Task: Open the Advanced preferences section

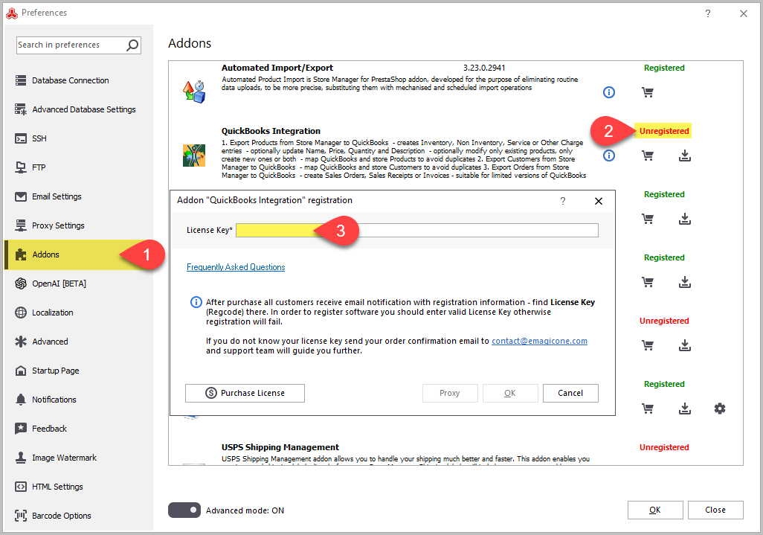Action: point(78,342)
